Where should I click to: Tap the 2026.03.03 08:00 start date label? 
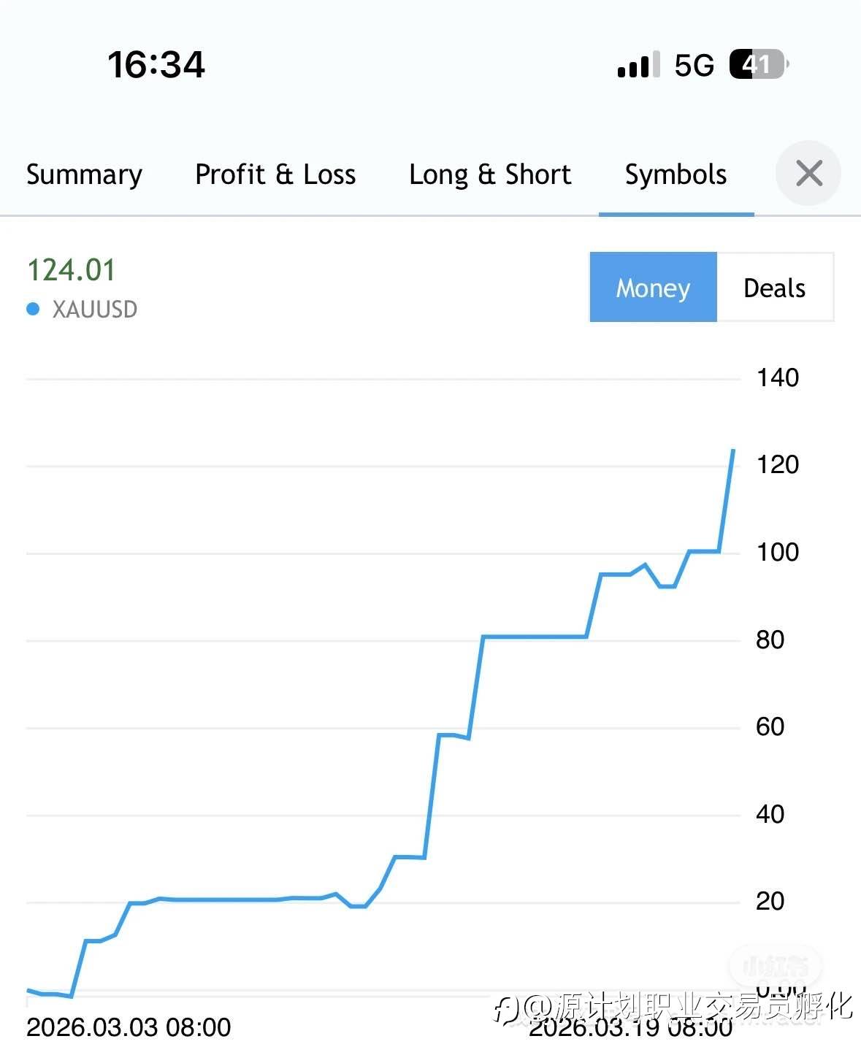pos(129,1027)
